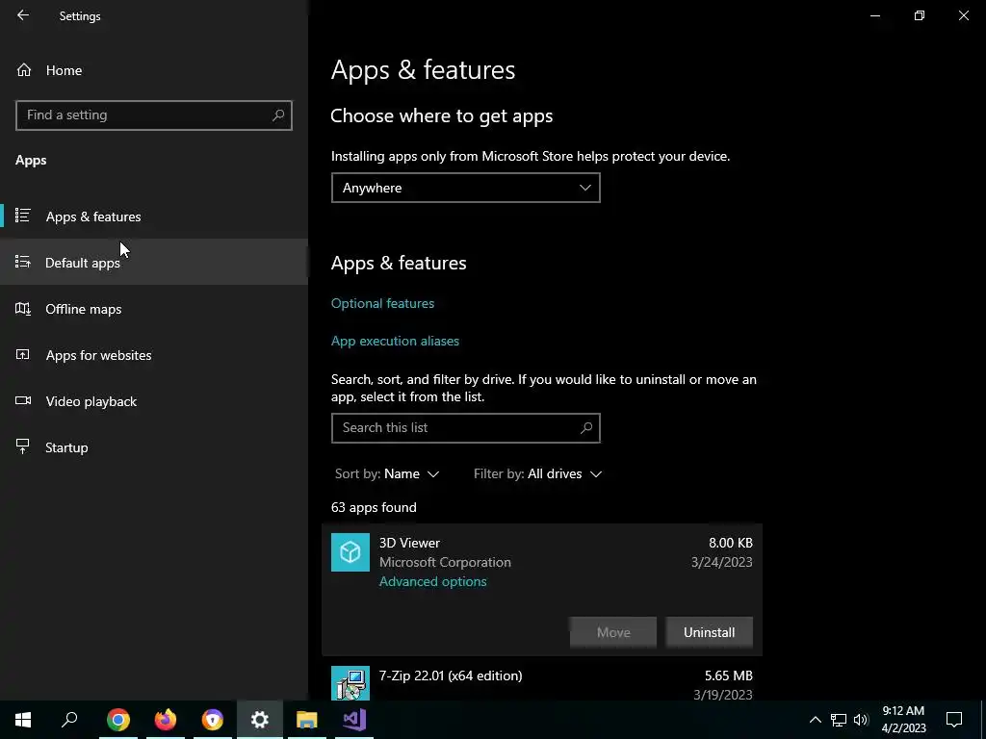This screenshot has width=986, height=739.
Task: Click the 7-Zip app icon
Action: [350, 683]
